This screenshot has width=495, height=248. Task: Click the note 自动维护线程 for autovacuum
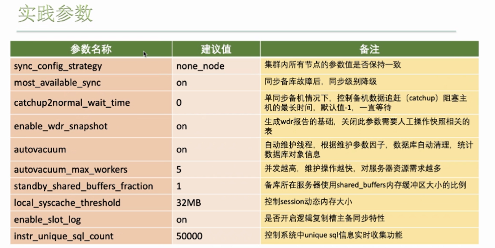point(369,149)
